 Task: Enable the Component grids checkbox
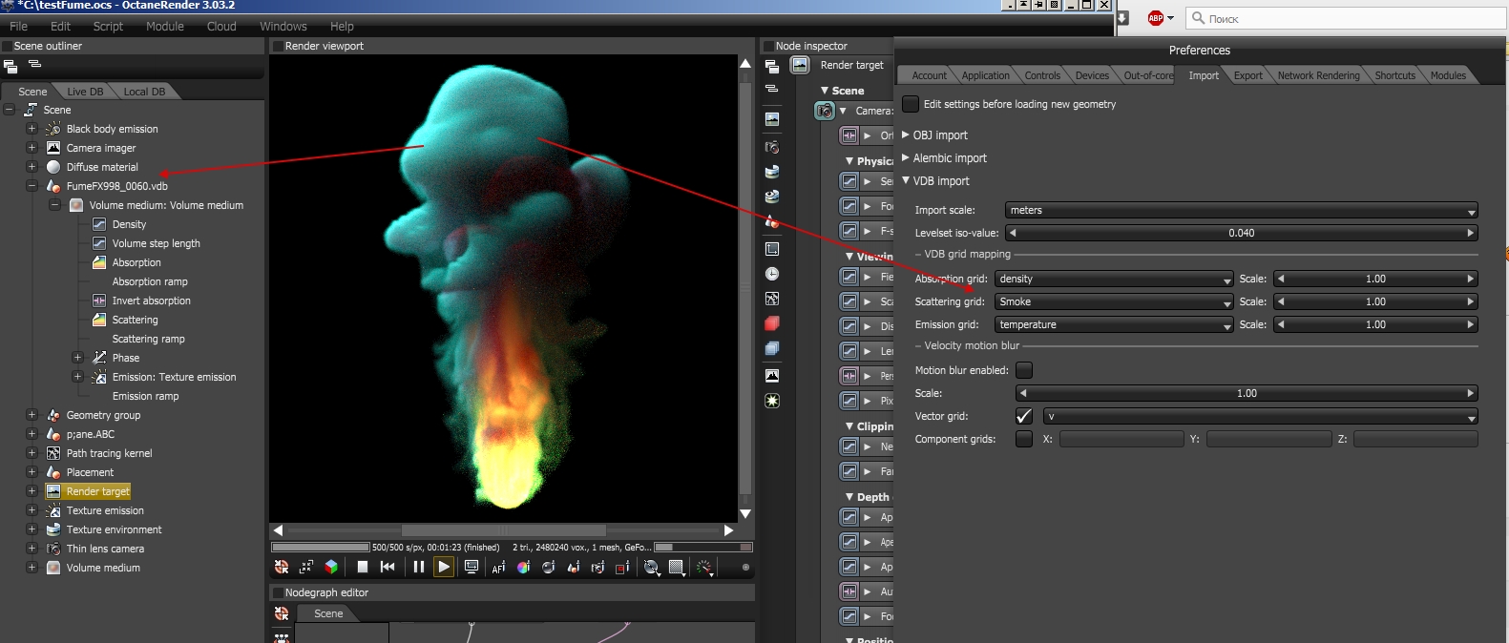(x=1024, y=439)
